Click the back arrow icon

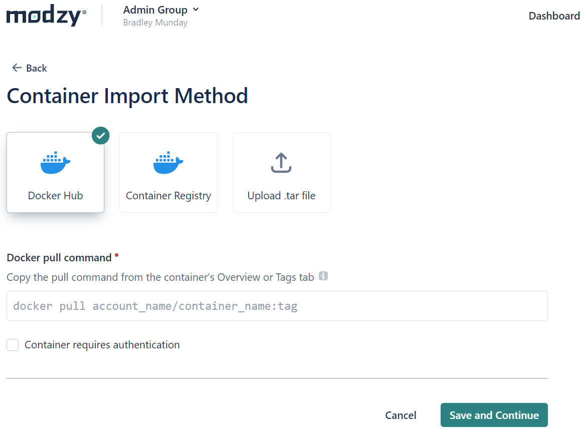point(17,68)
